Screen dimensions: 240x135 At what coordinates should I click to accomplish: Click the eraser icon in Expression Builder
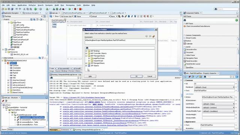[153, 36]
